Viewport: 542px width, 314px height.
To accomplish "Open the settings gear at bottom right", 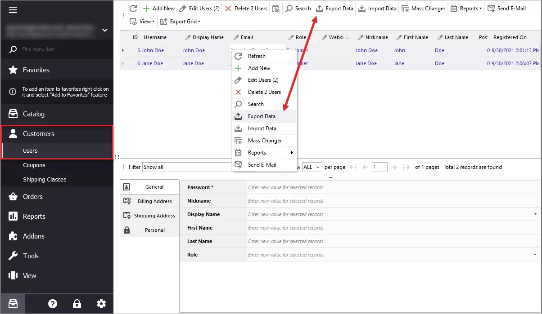I will [101, 304].
